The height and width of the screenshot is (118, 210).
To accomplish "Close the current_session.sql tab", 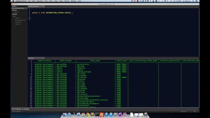I will coord(43,7).
